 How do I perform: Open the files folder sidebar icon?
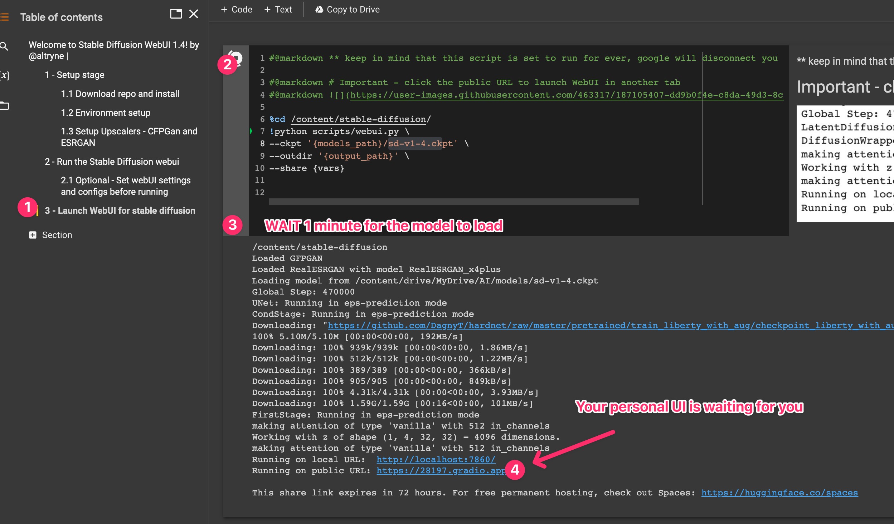(x=4, y=105)
